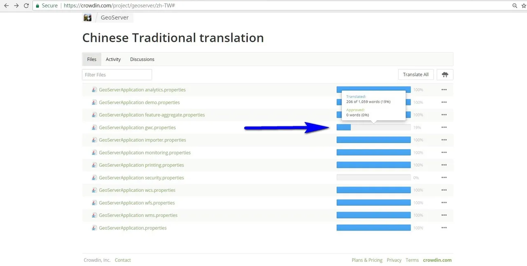Image resolution: width=527 pixels, height=266 pixels.
Task: Open the Privacy footer link
Action: coord(394,260)
